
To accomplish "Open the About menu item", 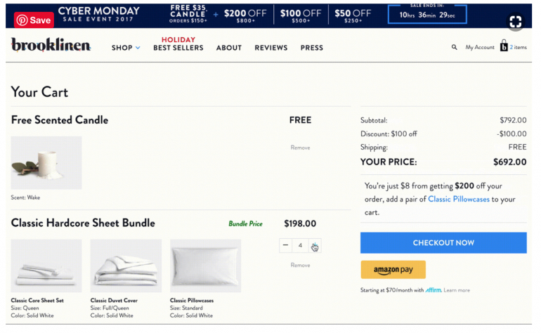I will [229, 48].
